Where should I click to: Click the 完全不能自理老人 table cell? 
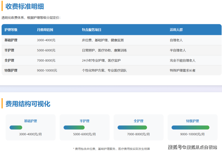coord(182,60)
